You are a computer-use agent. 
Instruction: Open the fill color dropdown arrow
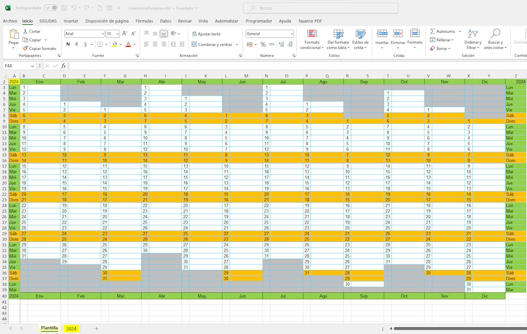121,44
